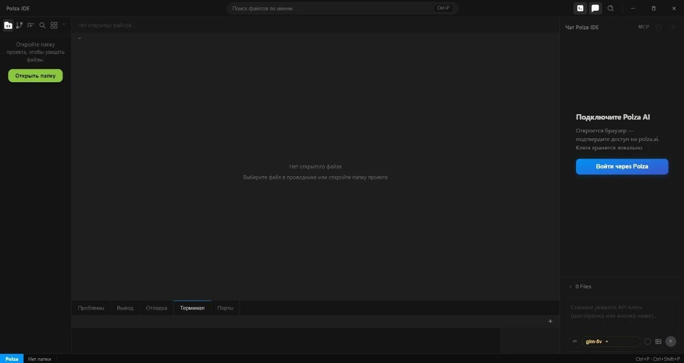
Task: Switch to the Отладка tab
Action: 157,308
